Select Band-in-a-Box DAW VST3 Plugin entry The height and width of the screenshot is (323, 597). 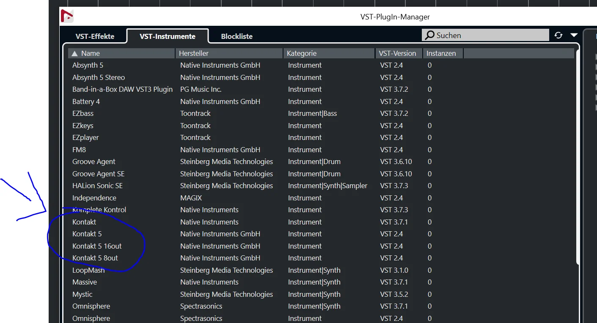tap(322, 89)
